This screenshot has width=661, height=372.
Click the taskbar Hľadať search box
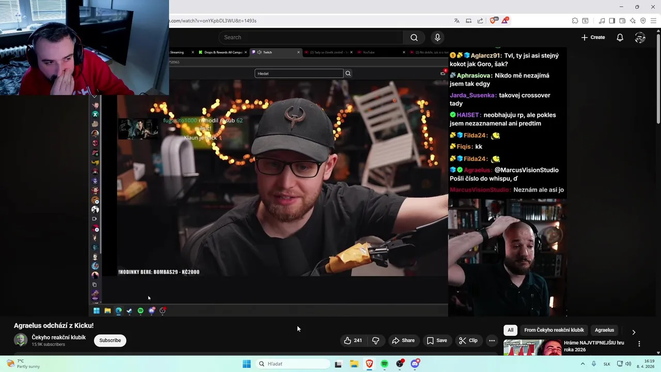coord(292,364)
